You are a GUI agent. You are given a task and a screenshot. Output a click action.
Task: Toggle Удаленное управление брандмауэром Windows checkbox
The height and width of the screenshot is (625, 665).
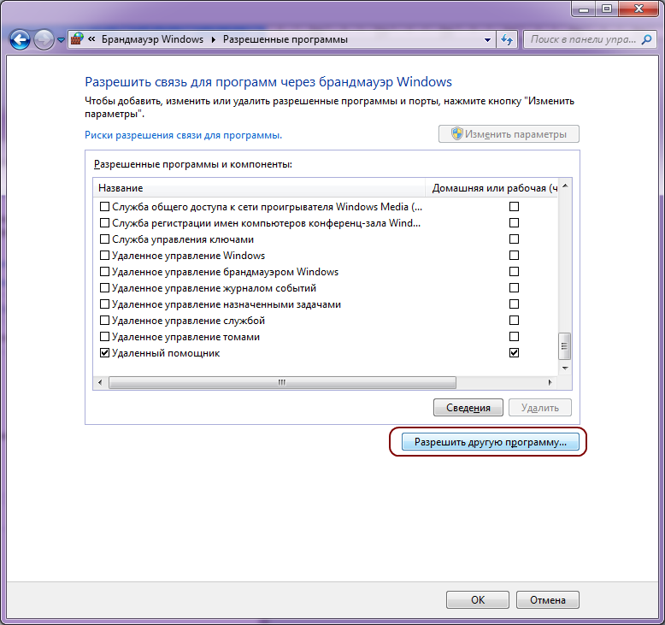tap(104, 272)
